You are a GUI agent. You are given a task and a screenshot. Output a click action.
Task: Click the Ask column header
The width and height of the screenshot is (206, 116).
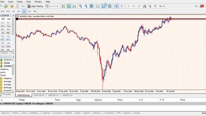coord(9,19)
